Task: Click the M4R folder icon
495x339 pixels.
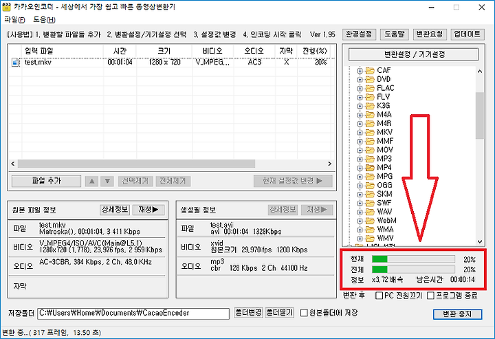Action: [370, 123]
